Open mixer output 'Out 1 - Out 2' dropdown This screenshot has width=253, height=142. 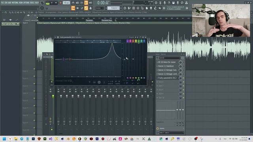click(171, 133)
